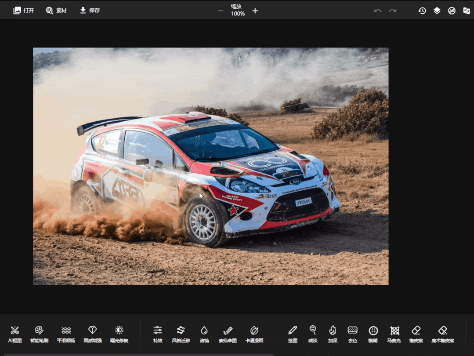474x356 pixels.
Task: Select the 橡皮擦 eraser tool
Action: coord(416,334)
